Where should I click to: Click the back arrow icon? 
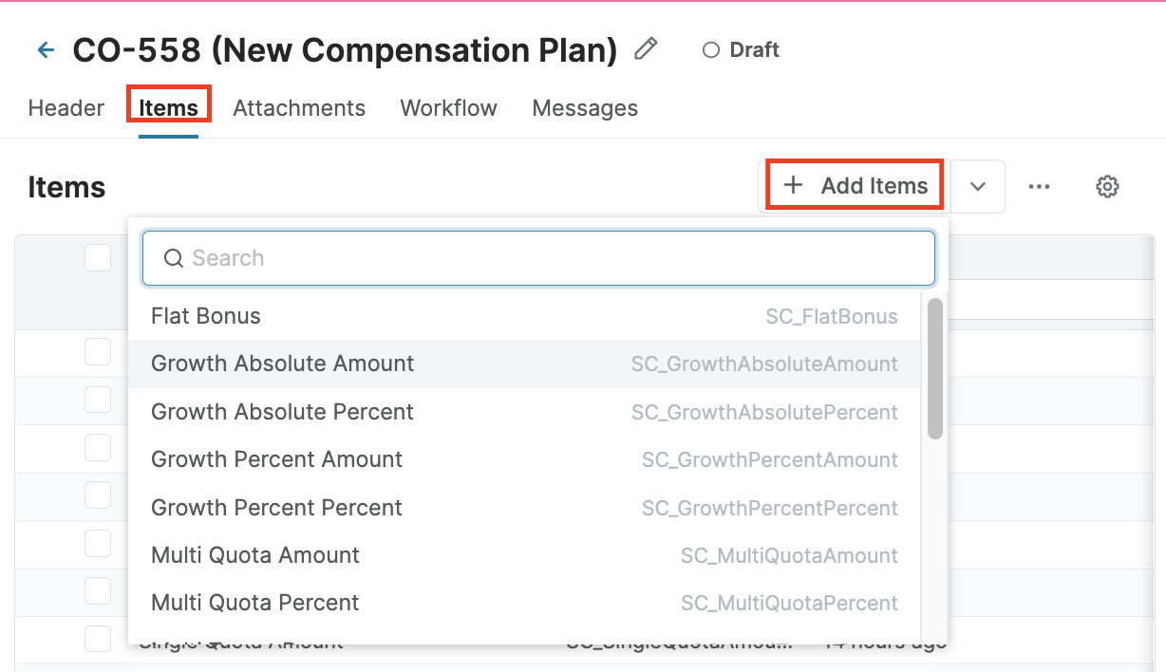[x=46, y=50]
